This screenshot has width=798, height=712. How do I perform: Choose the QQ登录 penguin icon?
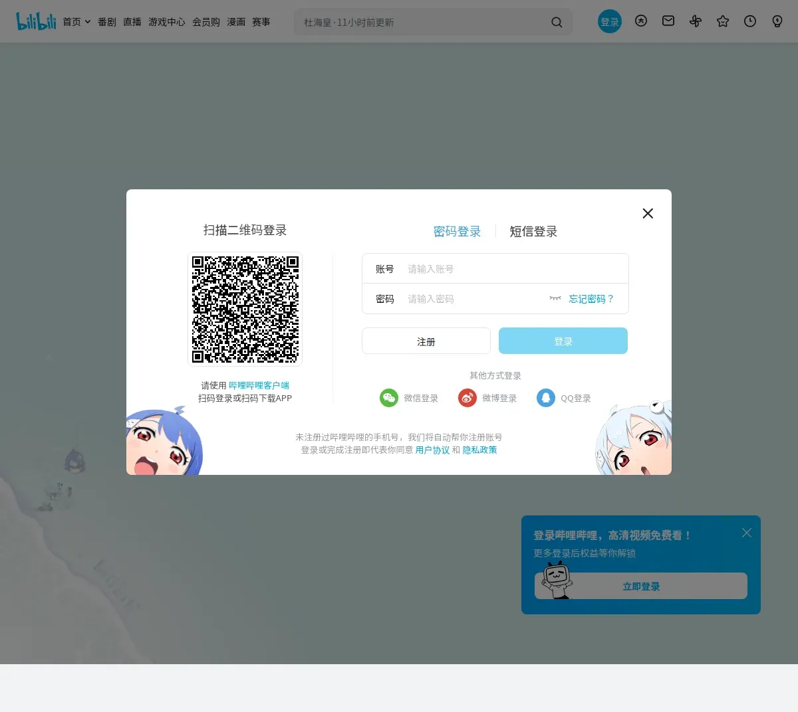[546, 398]
